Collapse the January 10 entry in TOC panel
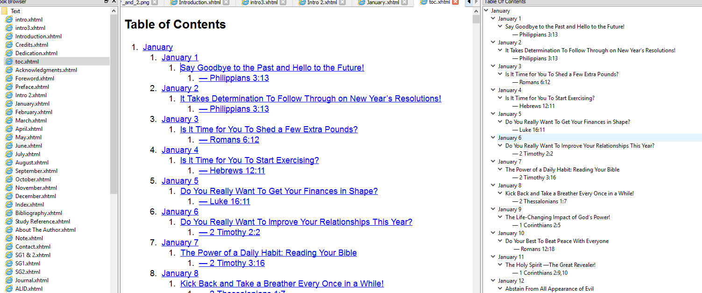The width and height of the screenshot is (702, 293). click(493, 233)
